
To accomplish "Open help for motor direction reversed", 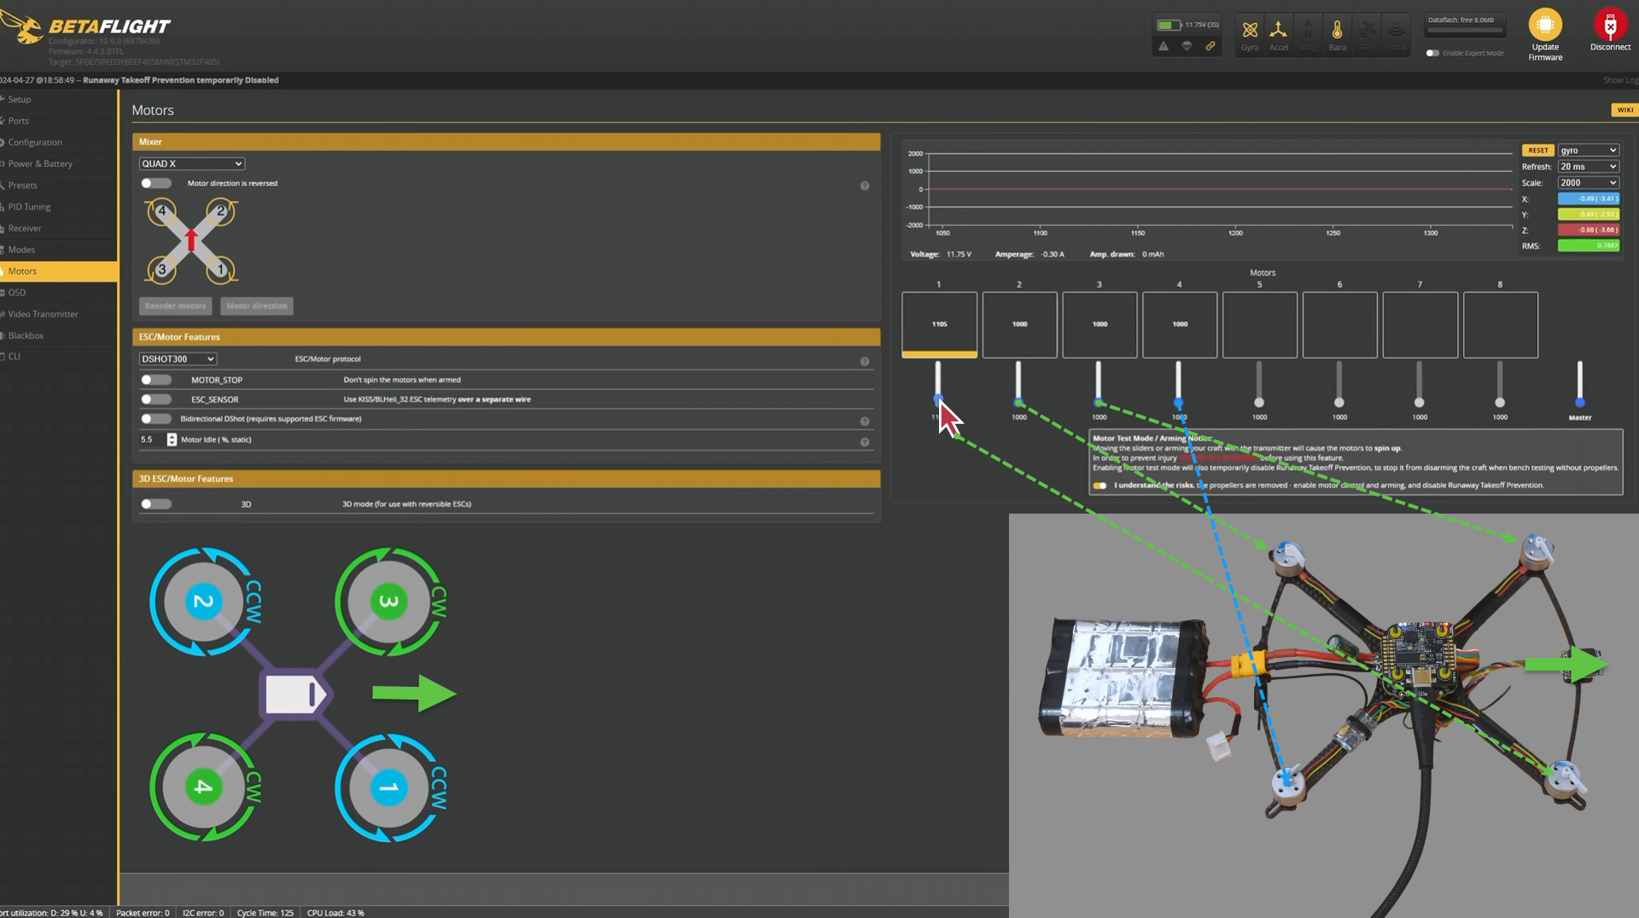I will tap(865, 186).
